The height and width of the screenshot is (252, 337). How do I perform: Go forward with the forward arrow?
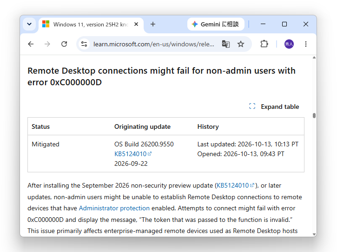pyautogui.click(x=47, y=44)
